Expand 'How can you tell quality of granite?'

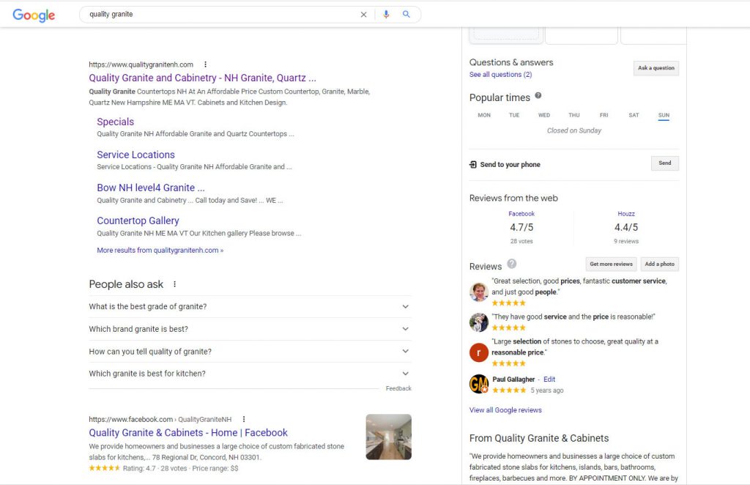(250, 352)
